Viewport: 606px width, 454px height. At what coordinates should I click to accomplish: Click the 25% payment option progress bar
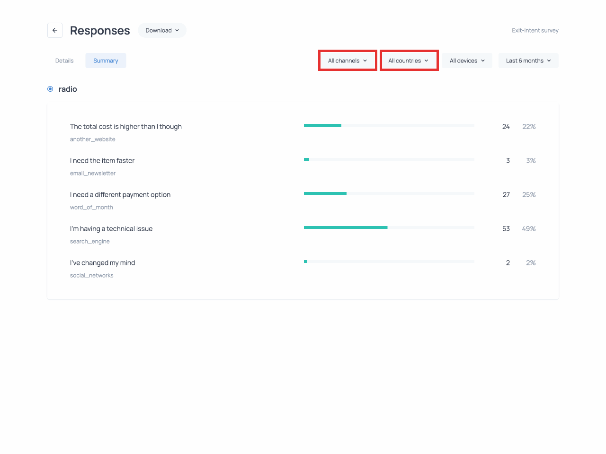point(389,193)
